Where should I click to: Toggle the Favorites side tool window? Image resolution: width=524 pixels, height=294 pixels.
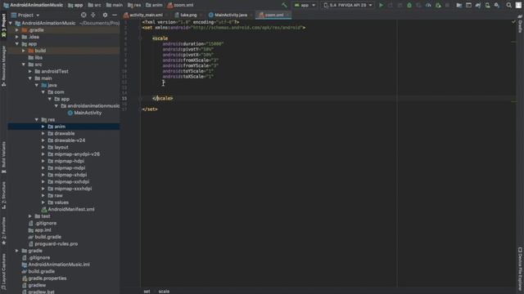click(x=3, y=231)
